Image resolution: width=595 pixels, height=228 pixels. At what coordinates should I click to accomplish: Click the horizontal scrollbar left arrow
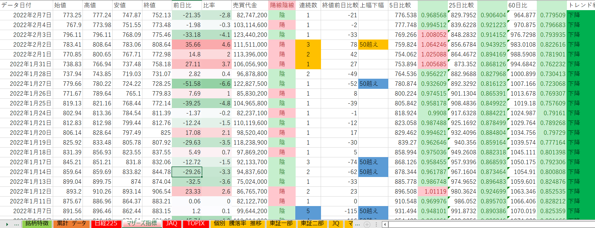coord(385,224)
